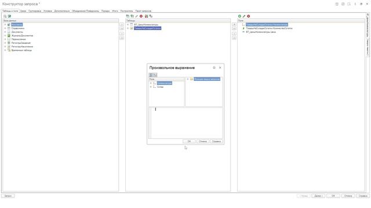Expand the Временные таблицы node

[x=5, y=50]
